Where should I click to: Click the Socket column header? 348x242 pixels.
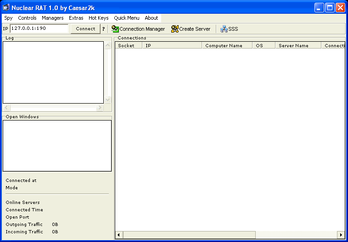(x=128, y=45)
